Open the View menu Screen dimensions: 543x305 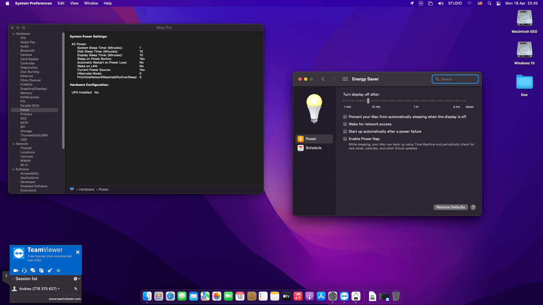click(x=74, y=3)
